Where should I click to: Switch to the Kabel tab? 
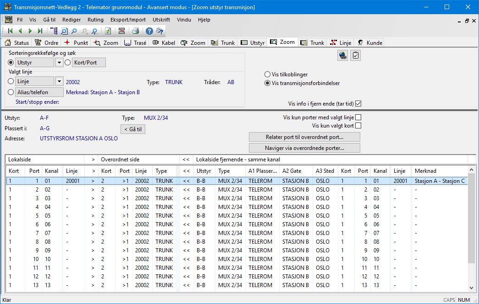coord(164,43)
